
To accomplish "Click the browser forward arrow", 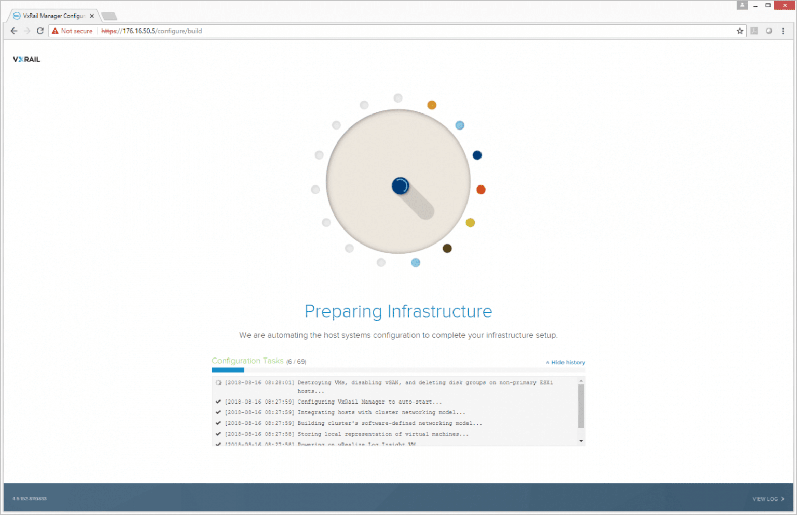I will pyautogui.click(x=27, y=31).
